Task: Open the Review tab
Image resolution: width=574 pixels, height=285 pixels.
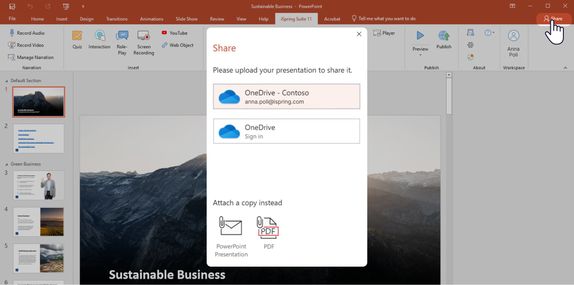Action: point(217,19)
